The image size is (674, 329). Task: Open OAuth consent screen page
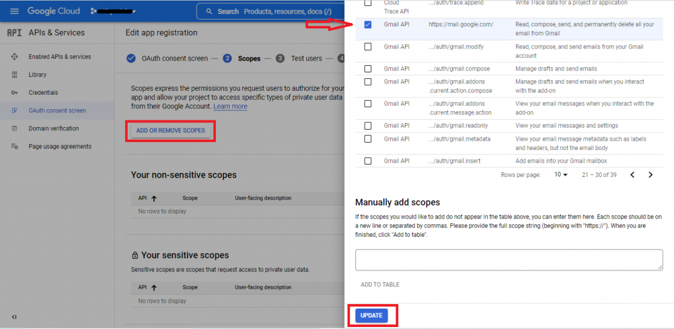tap(57, 111)
